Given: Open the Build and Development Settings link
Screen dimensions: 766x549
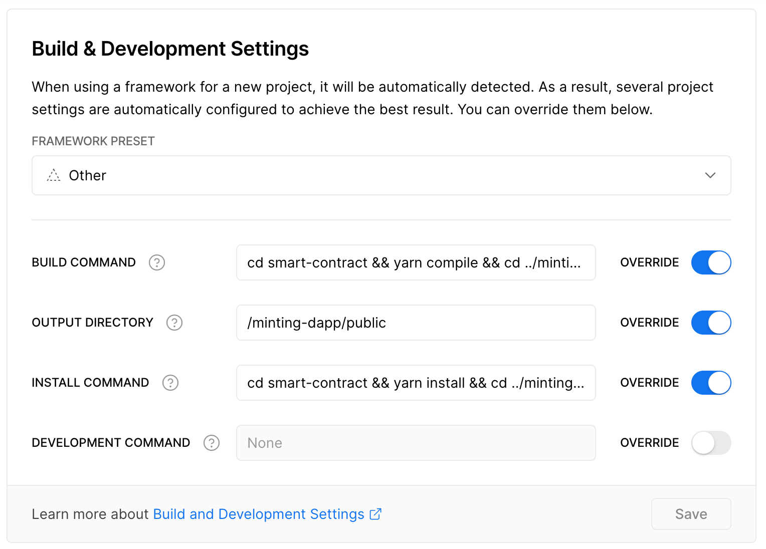Looking at the screenshot, I should point(258,514).
